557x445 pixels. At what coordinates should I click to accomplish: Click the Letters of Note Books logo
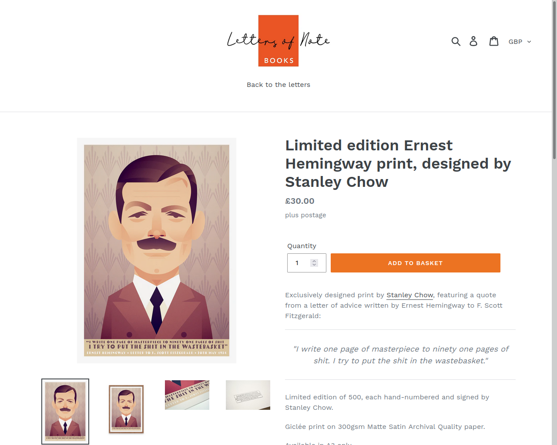pyautogui.click(x=278, y=41)
